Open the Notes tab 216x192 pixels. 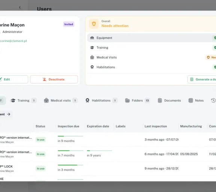(196, 100)
